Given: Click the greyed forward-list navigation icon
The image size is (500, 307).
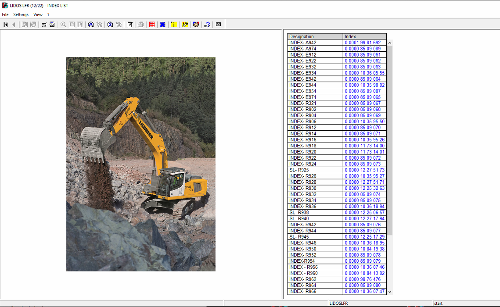Looking at the screenshot, I should click(x=33, y=25).
